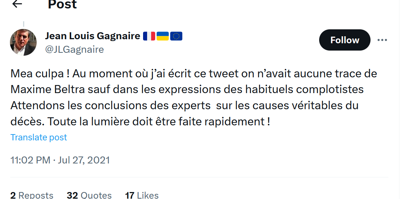
Task: Click the European Union flag emoji
Action: [x=176, y=36]
